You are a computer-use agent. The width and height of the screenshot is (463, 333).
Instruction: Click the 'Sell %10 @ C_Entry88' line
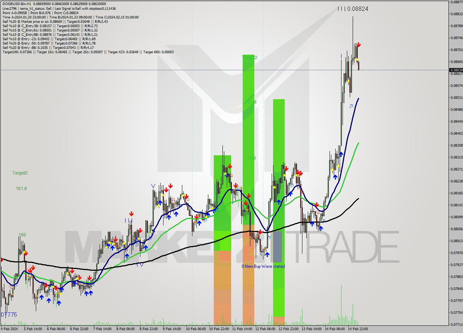[x=50, y=34]
